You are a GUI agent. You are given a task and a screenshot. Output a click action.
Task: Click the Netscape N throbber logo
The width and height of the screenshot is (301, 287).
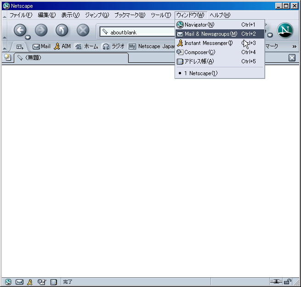point(285,31)
